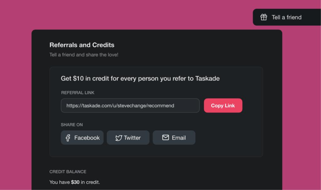This screenshot has height=190, width=321.
Task: Click the gift icon beside Tell a friend
Action: tap(264, 17)
